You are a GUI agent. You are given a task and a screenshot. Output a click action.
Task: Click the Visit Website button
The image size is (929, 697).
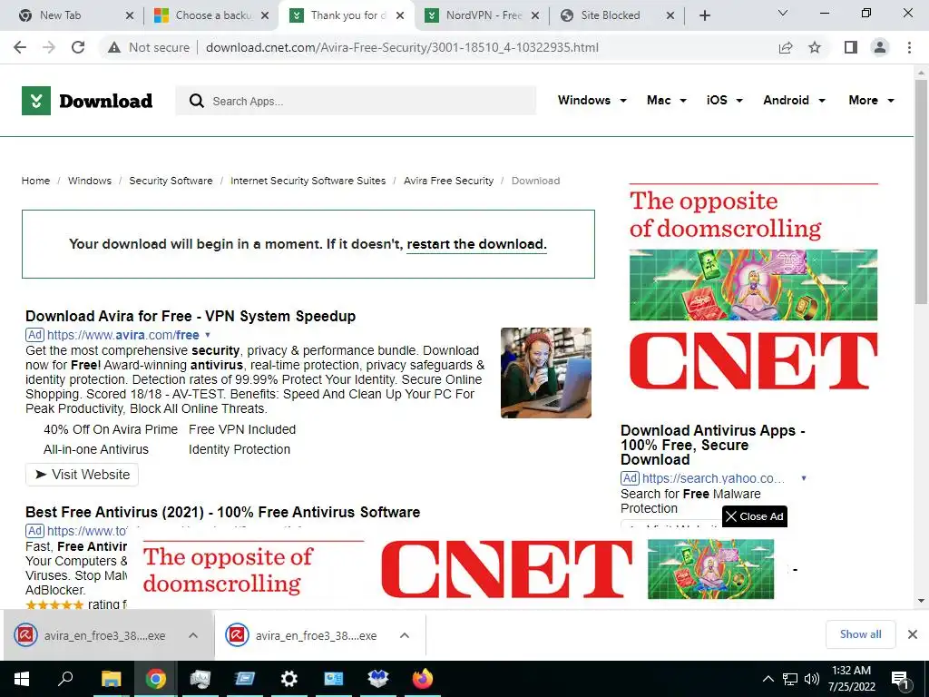tap(82, 475)
